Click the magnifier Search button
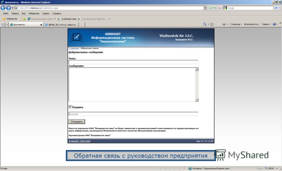Image resolution: width=282 pixels, height=171 pixels. (x=276, y=8)
